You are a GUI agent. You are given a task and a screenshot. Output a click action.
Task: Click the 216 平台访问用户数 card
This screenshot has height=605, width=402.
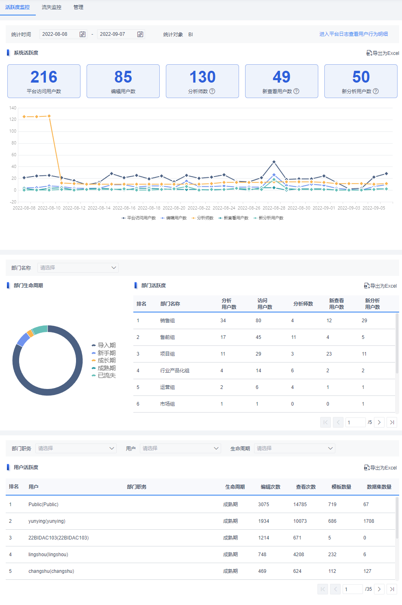pos(44,81)
